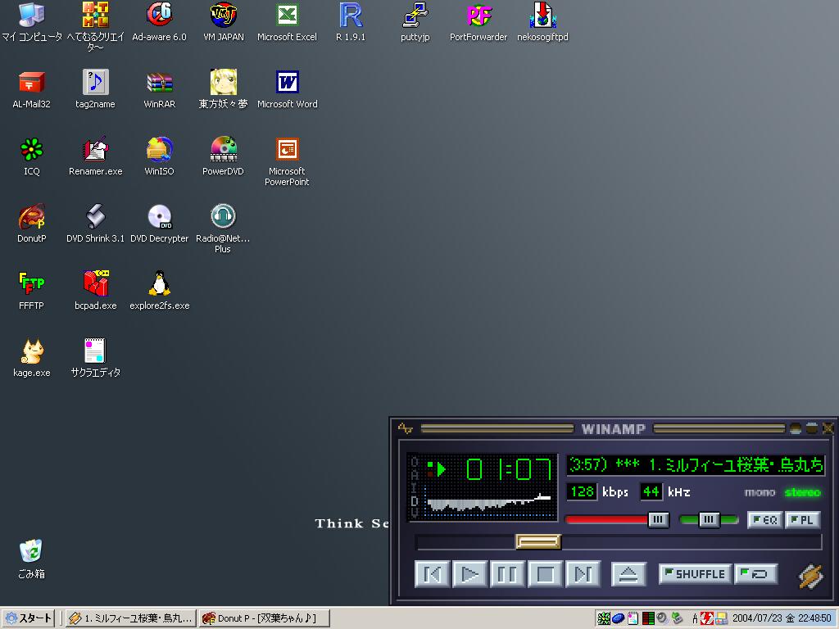Select the tag2name desktop icon

click(x=95, y=90)
